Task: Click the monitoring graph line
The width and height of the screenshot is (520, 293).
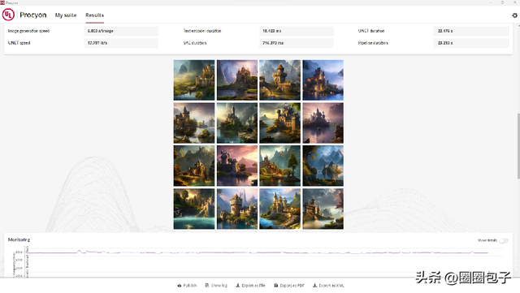Action: pyautogui.click(x=257, y=252)
